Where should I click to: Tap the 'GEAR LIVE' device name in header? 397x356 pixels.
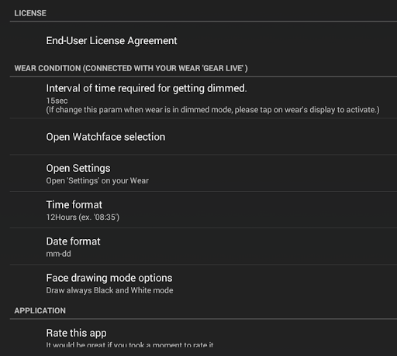coord(223,68)
